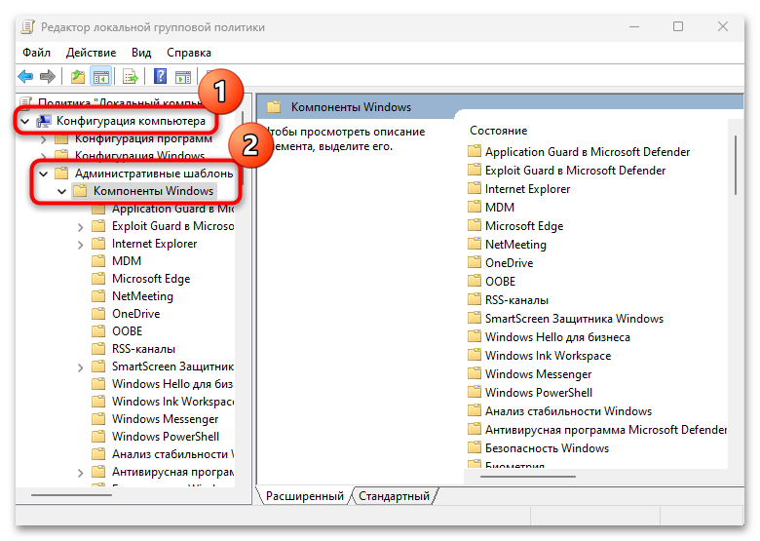This screenshot has height=541, width=760.
Task: Open Help via the question mark icon
Action: [x=160, y=76]
